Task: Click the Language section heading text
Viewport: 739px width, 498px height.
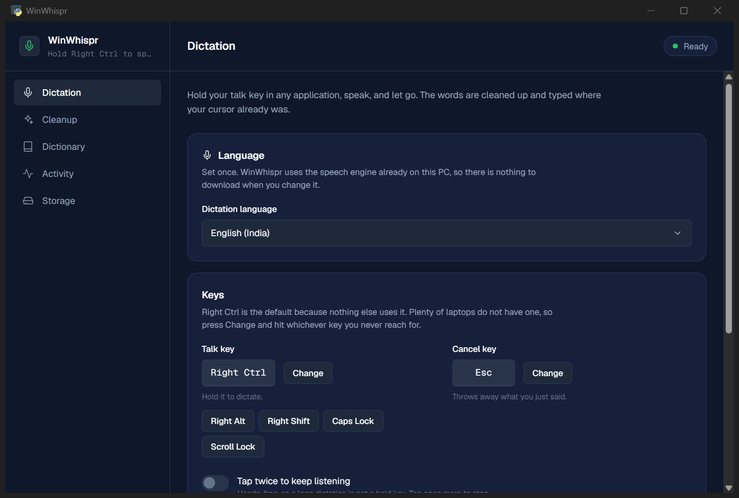Action: (x=241, y=155)
